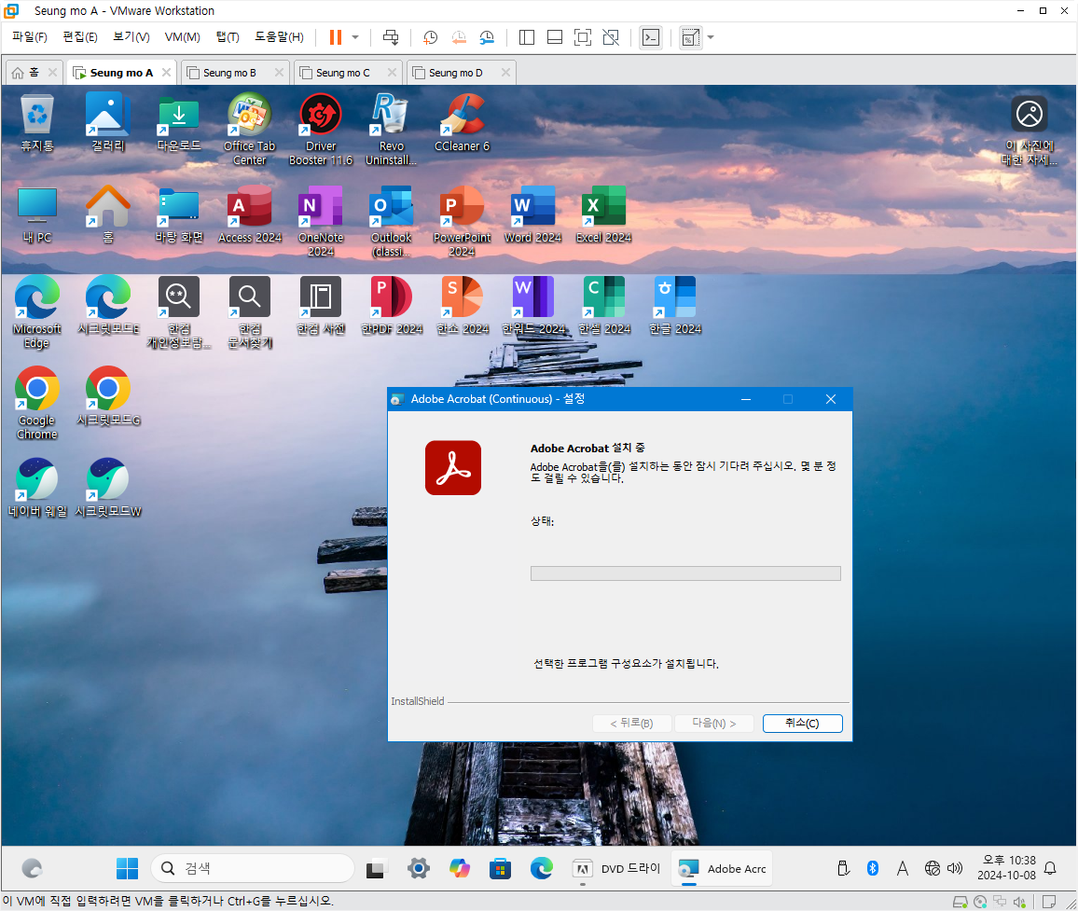Show or hide the VMware library sidebar
This screenshot has width=1078, height=911.
[527, 37]
